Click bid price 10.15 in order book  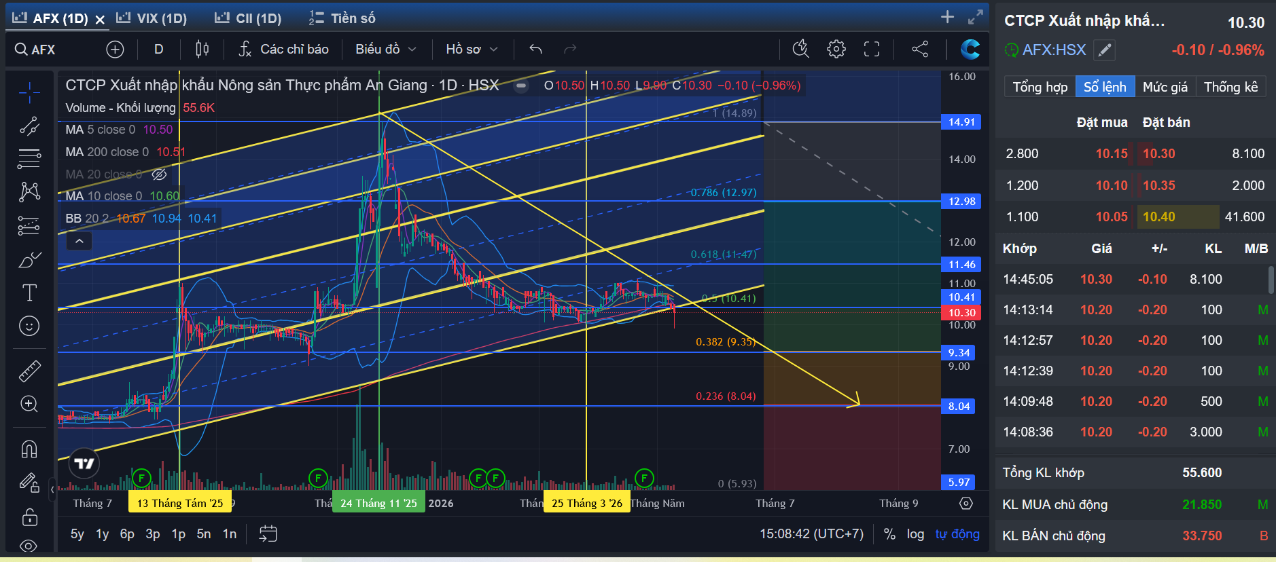point(1112,154)
